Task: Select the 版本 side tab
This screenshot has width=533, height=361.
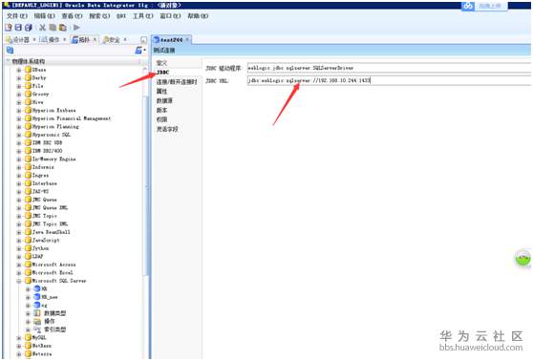Action: click(161, 110)
